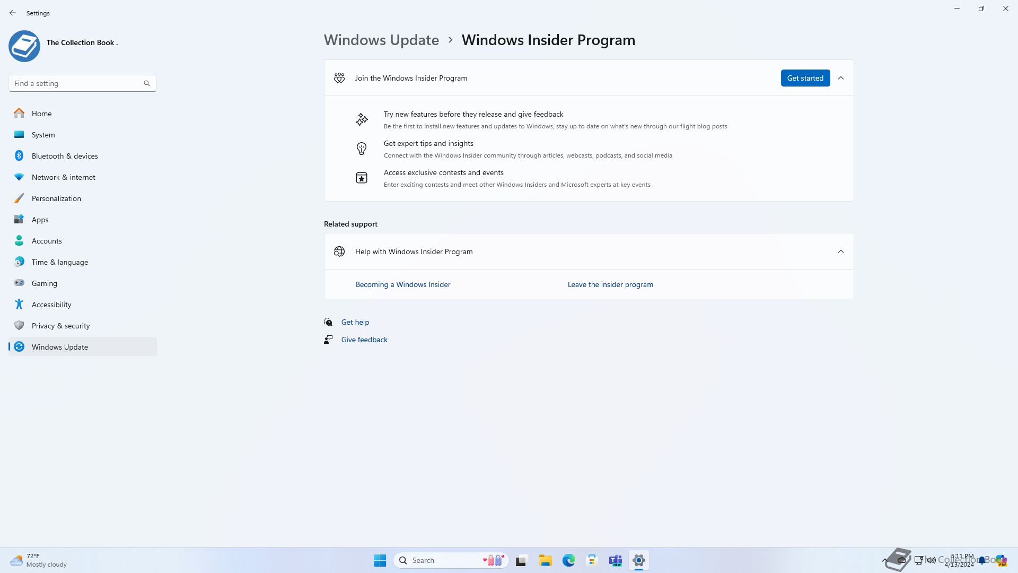The image size is (1018, 573).
Task: Minimize the Settings window
Action: coord(957,8)
